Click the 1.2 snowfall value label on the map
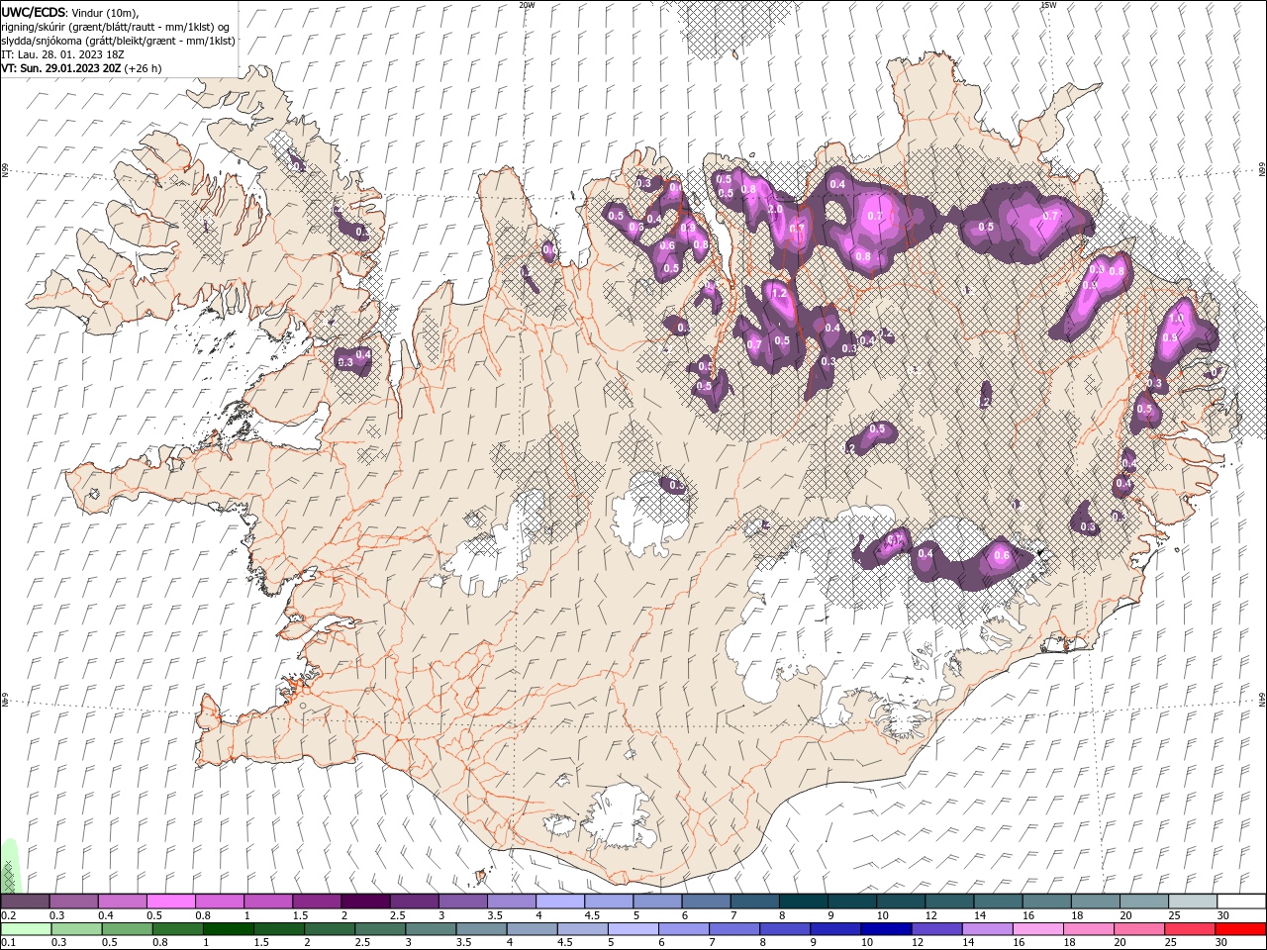Viewport: 1267px width, 950px height. 778,293
